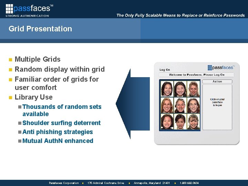Click 'Passfaces Corporation' in the footer
This screenshot has width=248, height=186.
pyautogui.click(x=64, y=183)
